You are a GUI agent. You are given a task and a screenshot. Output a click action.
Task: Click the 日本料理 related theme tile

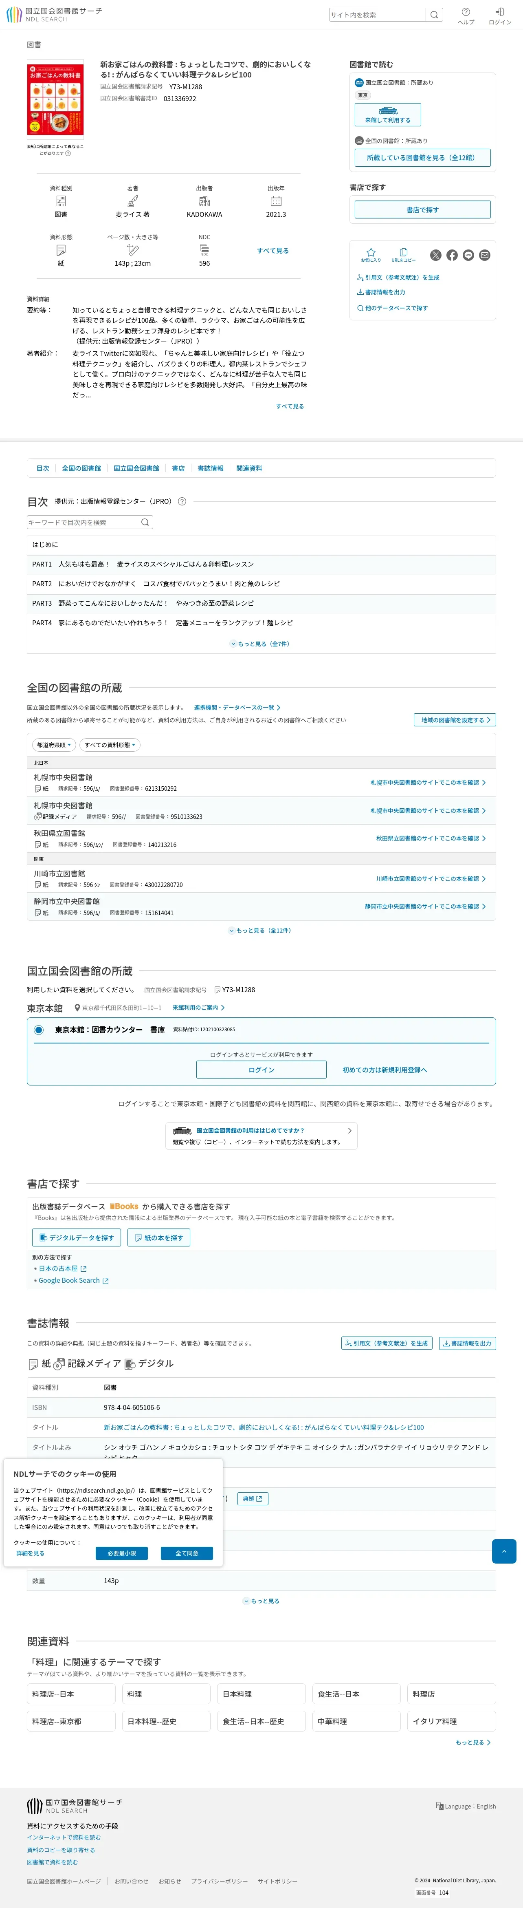(261, 1694)
